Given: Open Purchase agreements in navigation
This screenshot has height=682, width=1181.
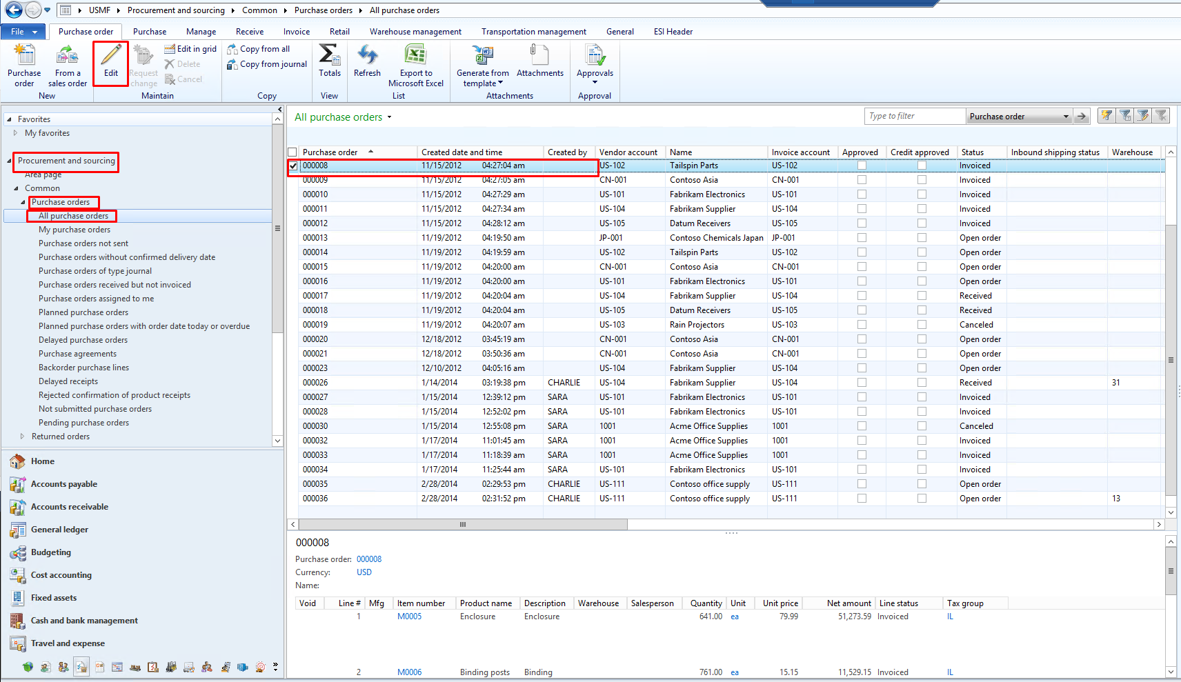Looking at the screenshot, I should (x=77, y=354).
